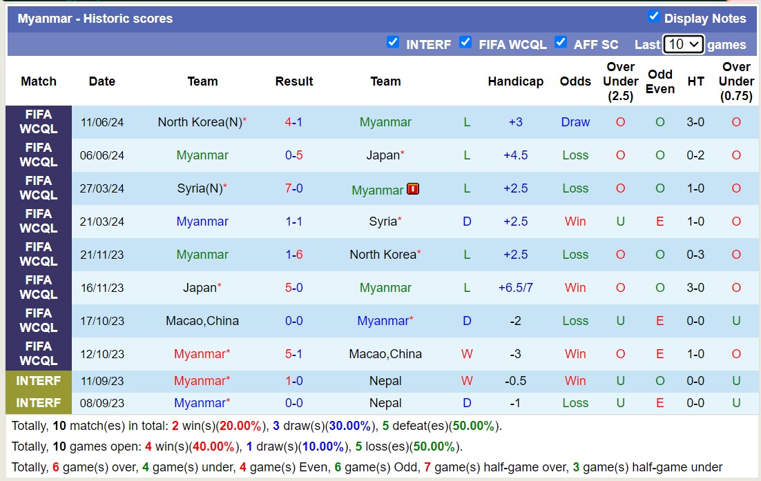The width and height of the screenshot is (761, 481).
Task: Open the 0-0 Myanmar vs Nepal result
Action: [293, 403]
